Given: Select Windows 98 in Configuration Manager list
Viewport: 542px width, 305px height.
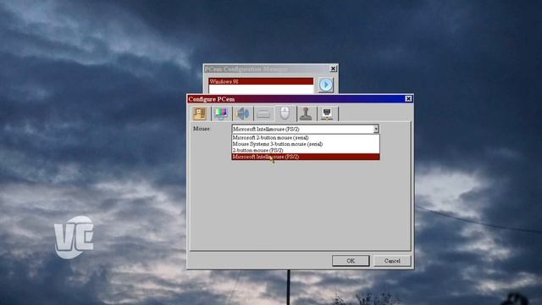Looking at the screenshot, I should (261, 81).
